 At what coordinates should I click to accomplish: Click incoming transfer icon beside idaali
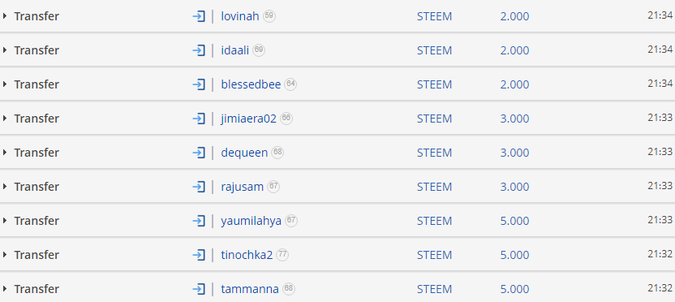point(199,50)
